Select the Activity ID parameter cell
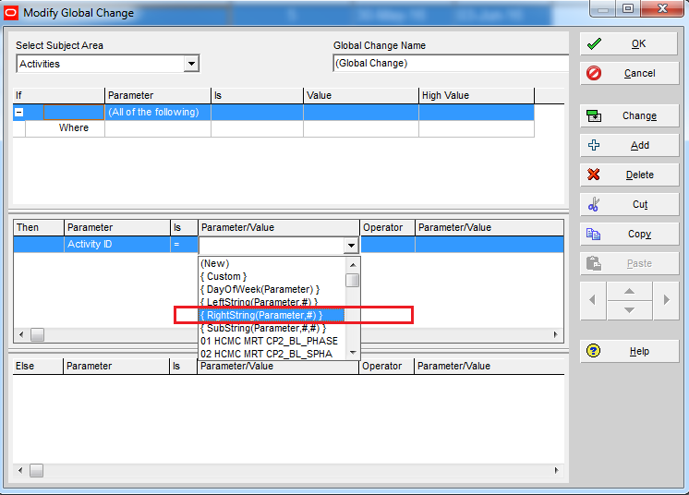689x495 pixels. coord(116,245)
